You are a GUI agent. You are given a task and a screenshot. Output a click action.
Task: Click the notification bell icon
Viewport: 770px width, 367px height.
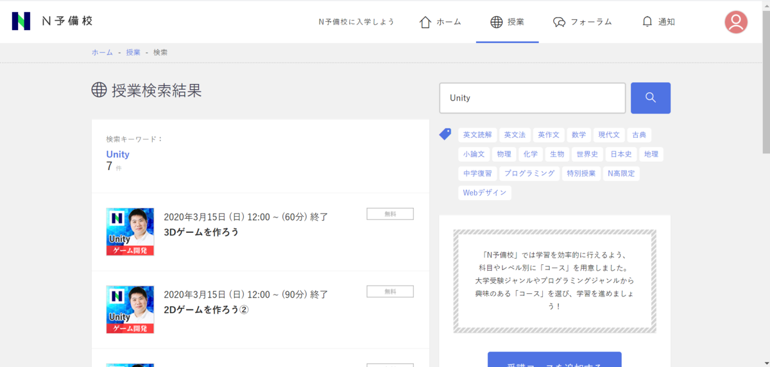[647, 22]
